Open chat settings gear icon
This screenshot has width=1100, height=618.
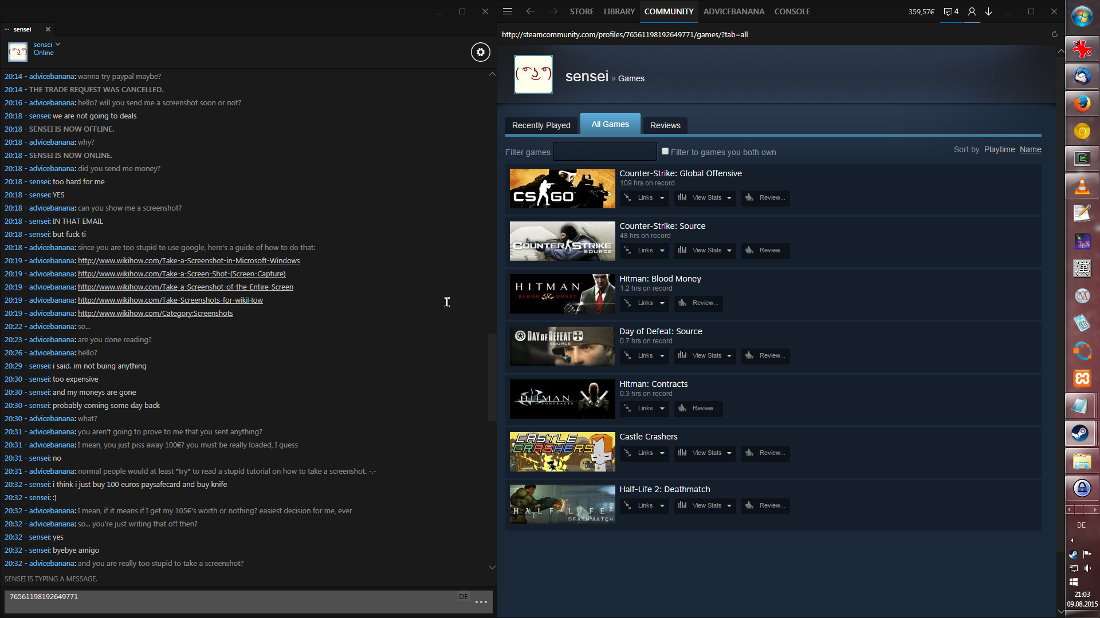pos(480,52)
